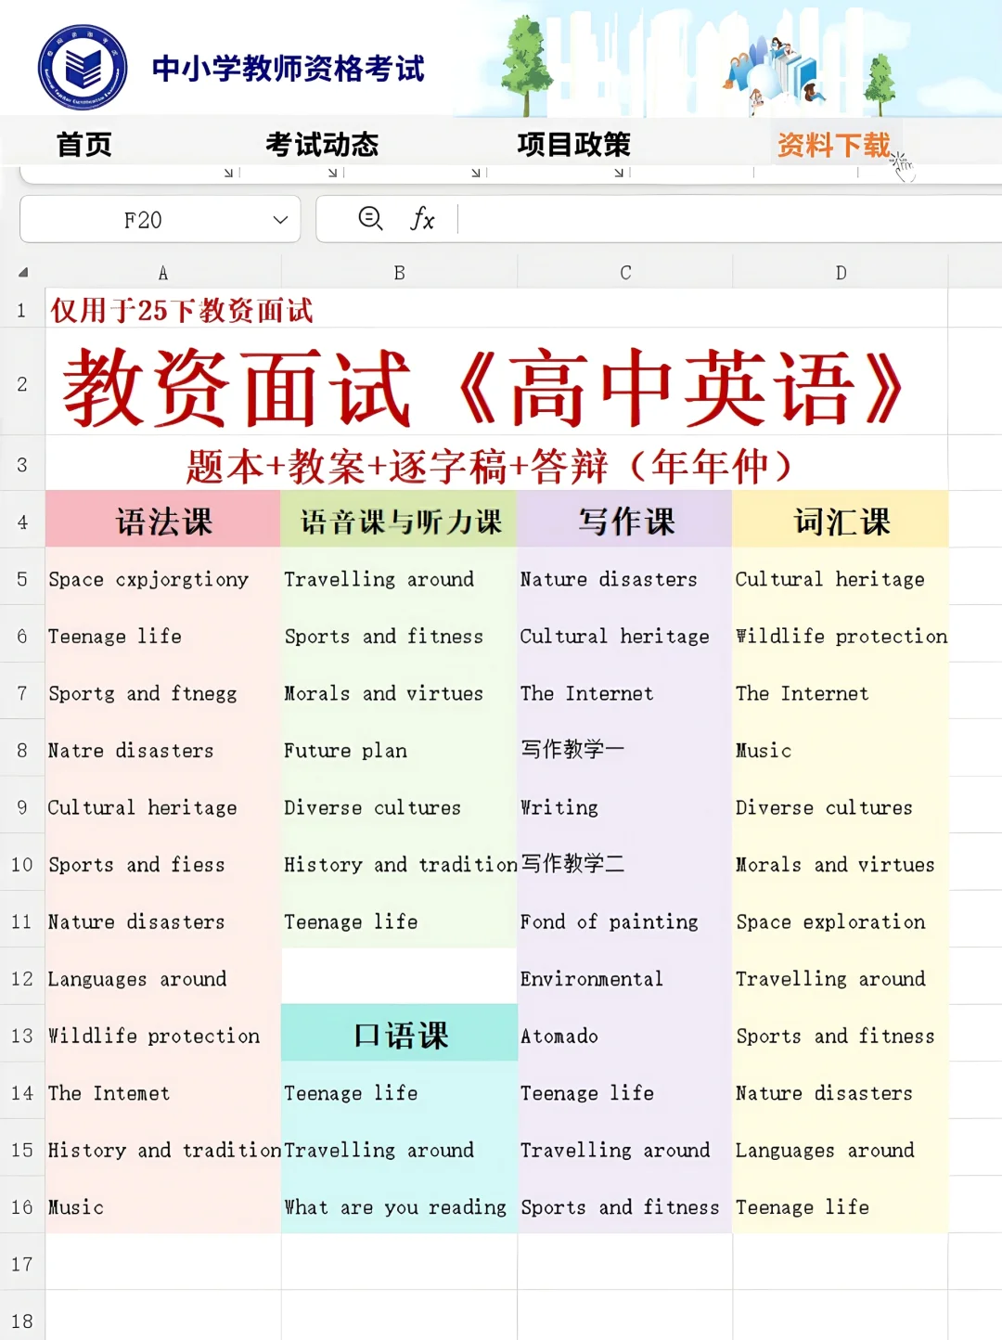Click the select-all corner triangle of the sheet
The width and height of the screenshot is (1002, 1340).
[22, 272]
